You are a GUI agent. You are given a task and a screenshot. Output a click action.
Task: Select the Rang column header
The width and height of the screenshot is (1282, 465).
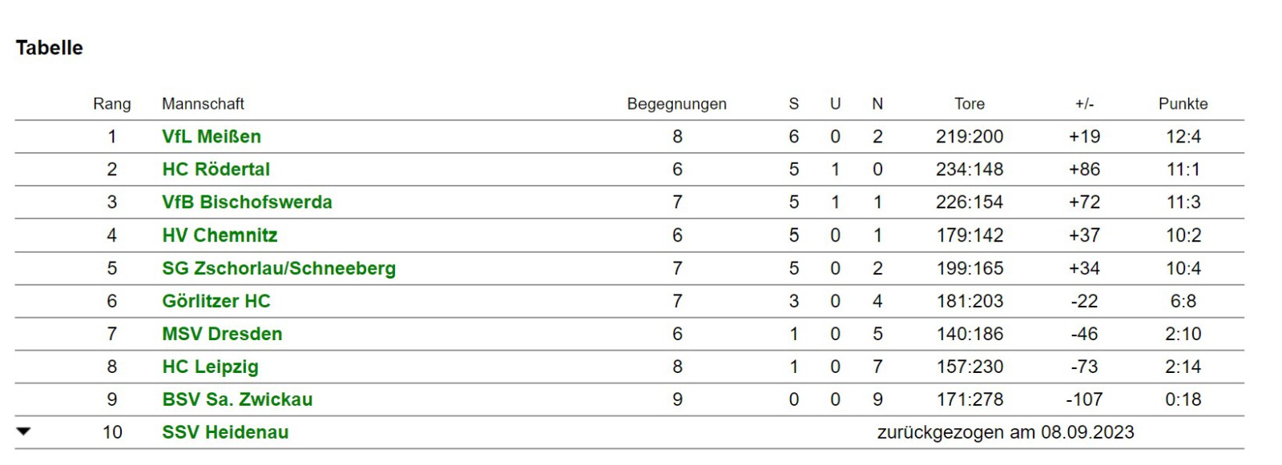coord(112,104)
